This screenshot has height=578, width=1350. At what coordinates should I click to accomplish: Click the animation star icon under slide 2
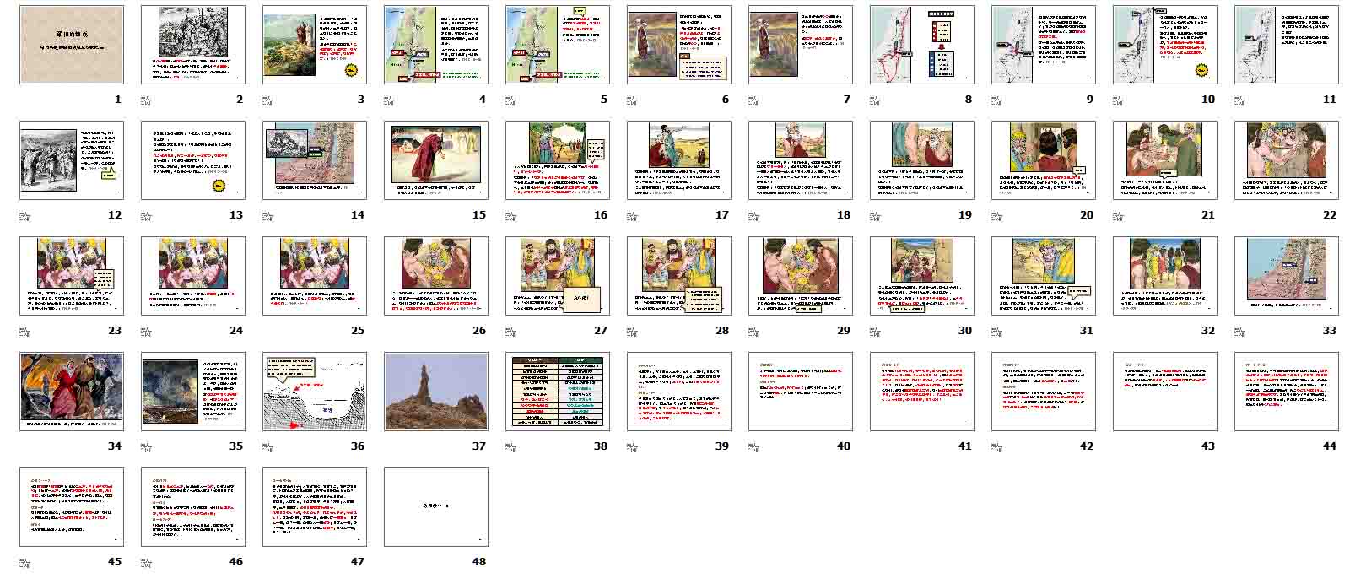(x=147, y=100)
